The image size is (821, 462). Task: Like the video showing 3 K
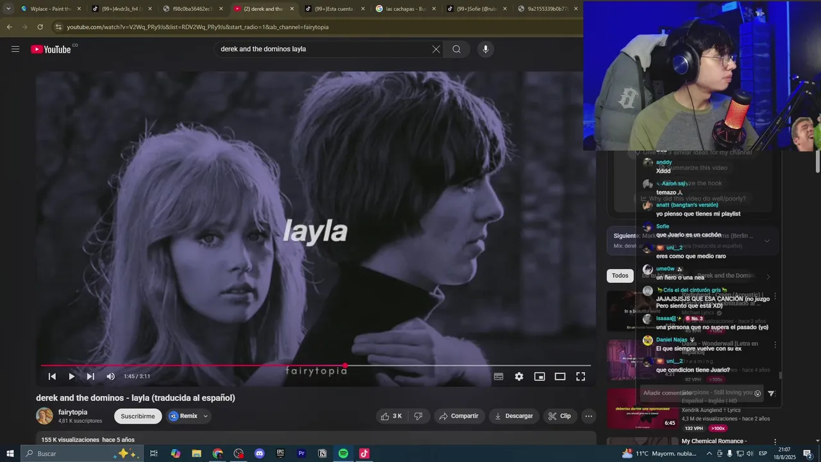tap(391, 416)
